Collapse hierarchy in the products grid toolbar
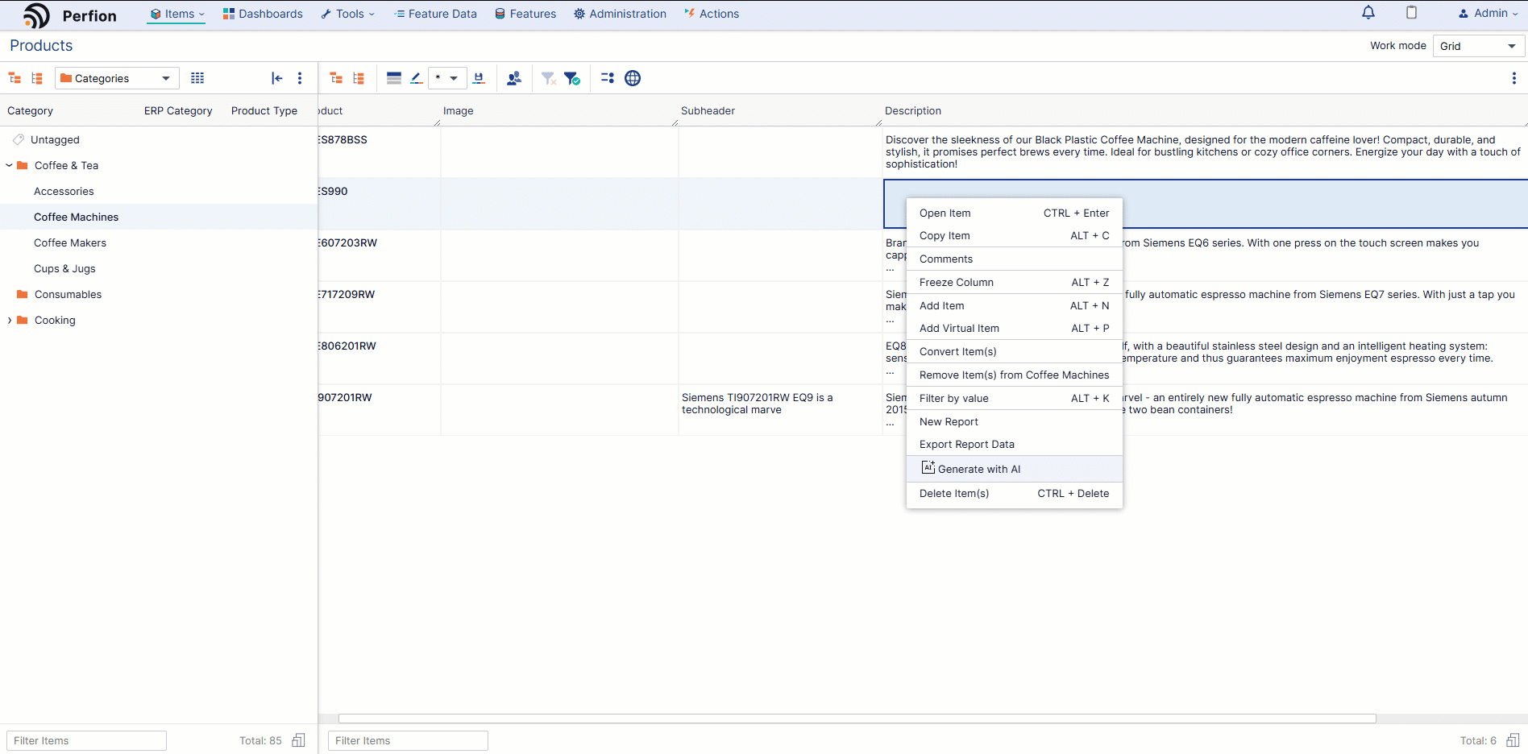 coord(336,78)
